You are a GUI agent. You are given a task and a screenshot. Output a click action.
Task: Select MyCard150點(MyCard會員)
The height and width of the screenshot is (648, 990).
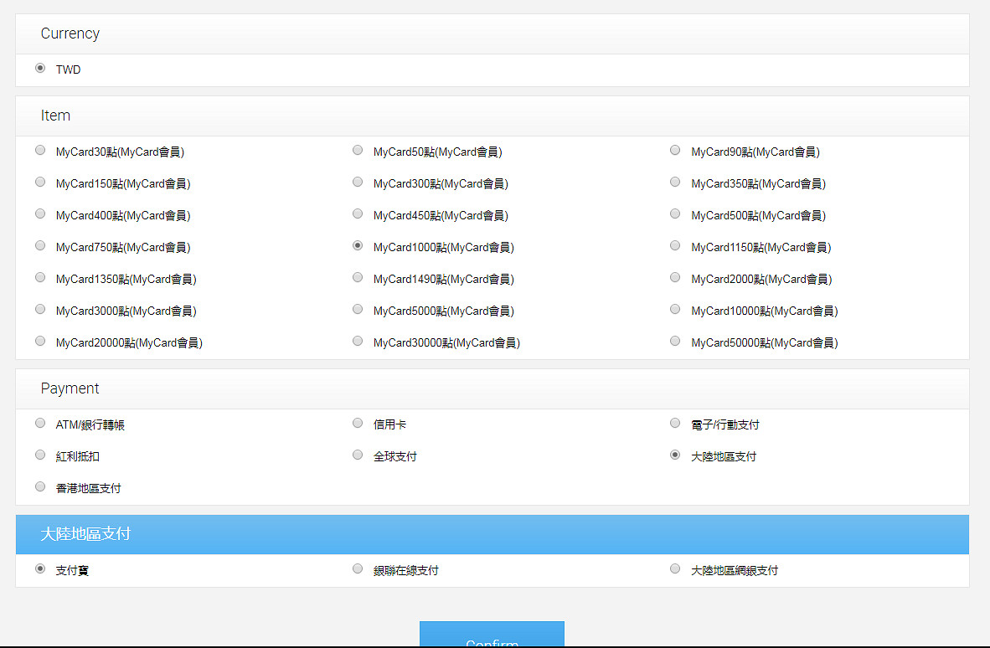(40, 182)
